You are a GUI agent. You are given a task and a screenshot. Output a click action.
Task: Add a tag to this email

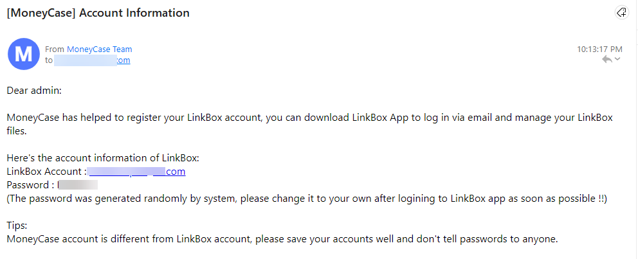point(621,13)
